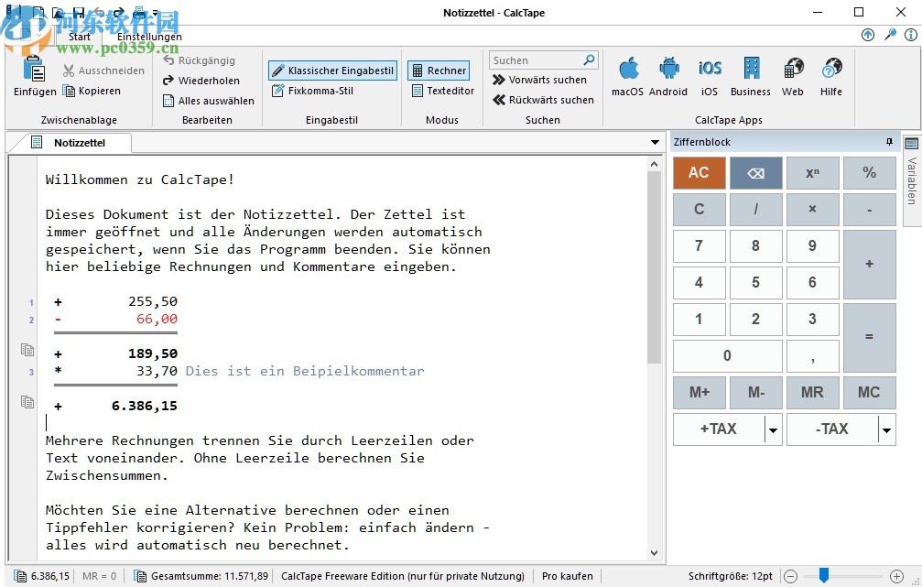Click the comma decimal key
The width and height of the screenshot is (922, 587).
[813, 356]
